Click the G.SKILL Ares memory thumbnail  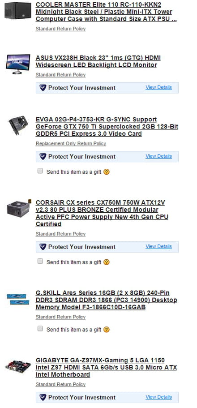(17, 299)
